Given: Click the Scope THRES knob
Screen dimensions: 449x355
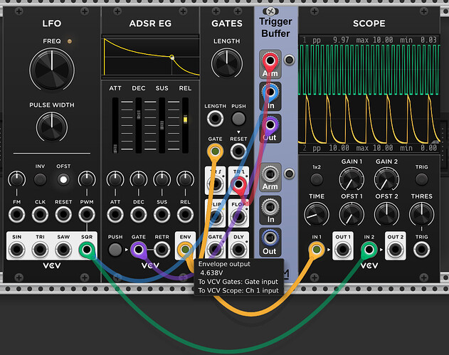Looking at the screenshot, I should click(x=421, y=214).
